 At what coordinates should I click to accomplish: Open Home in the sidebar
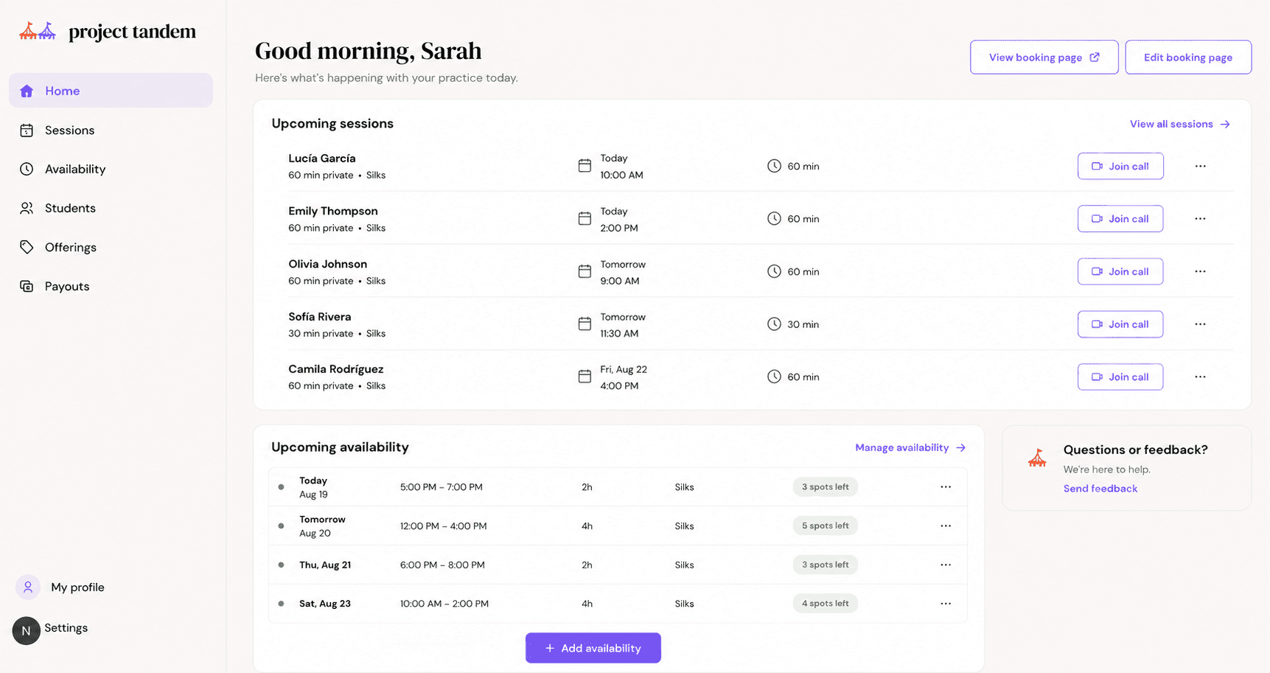pyautogui.click(x=111, y=91)
